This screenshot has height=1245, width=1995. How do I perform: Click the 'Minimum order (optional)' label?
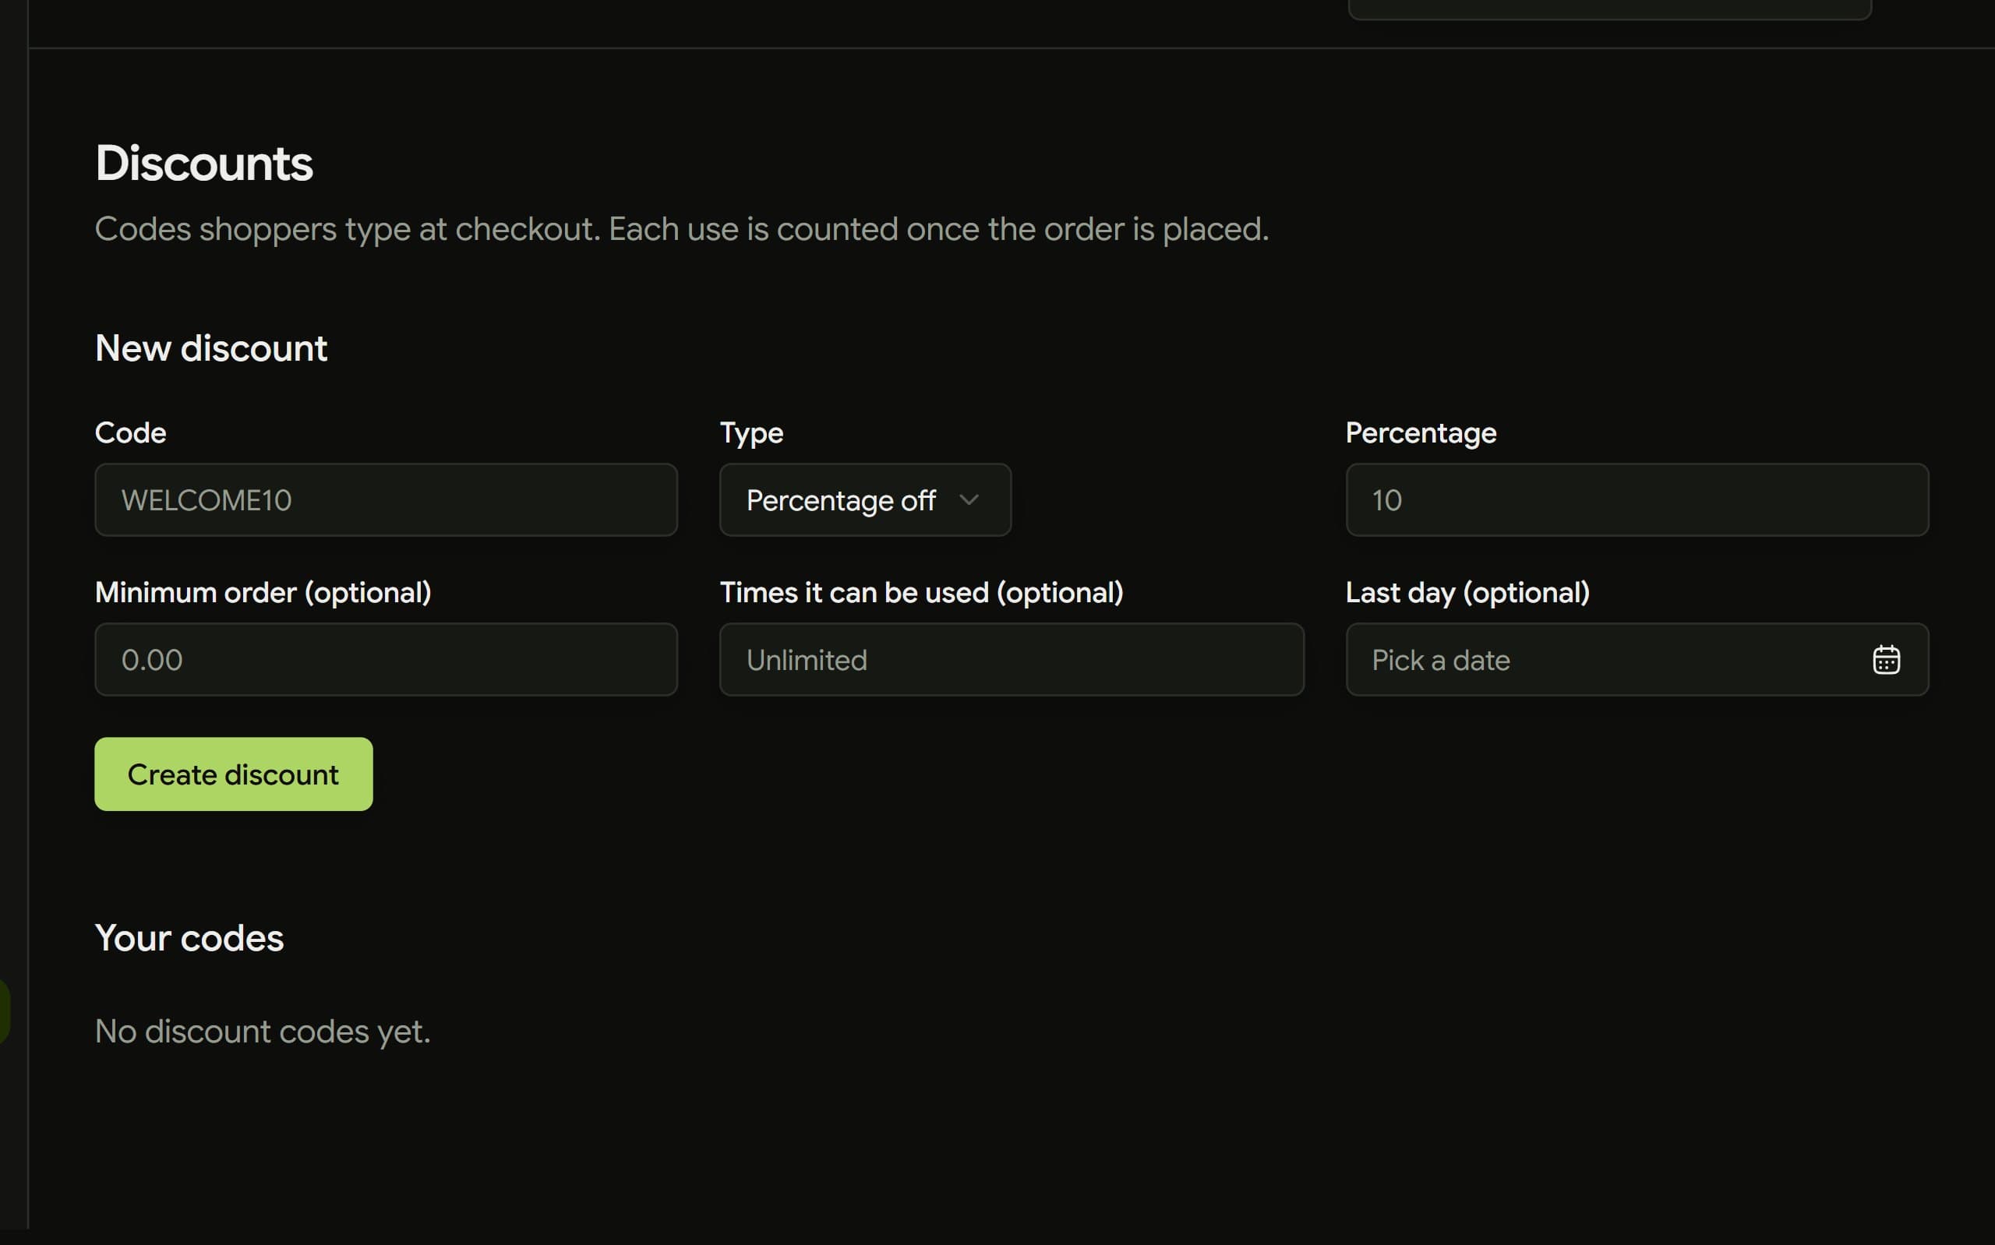click(x=263, y=593)
